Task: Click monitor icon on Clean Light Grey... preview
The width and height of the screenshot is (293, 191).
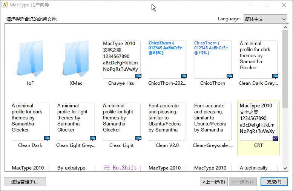Action: click(93, 138)
